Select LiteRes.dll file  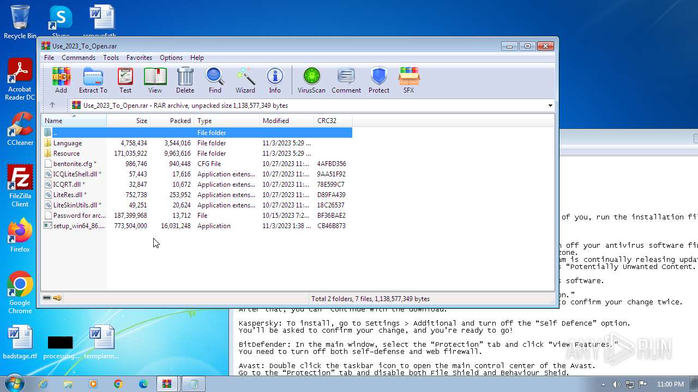(197, 195)
